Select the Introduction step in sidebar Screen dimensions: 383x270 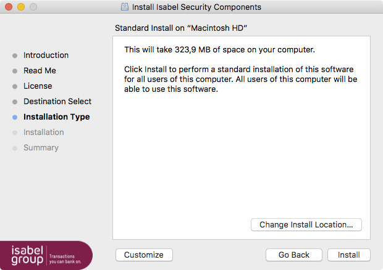[x=46, y=55]
